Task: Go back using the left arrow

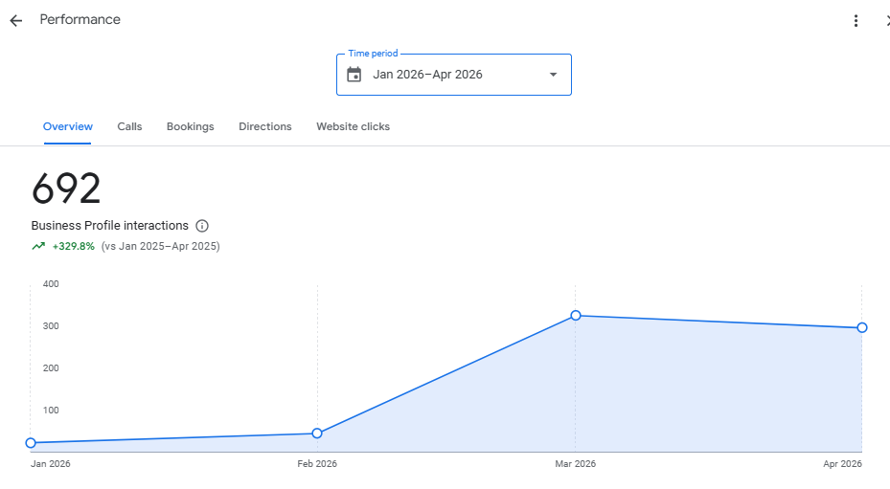Action: tap(16, 21)
